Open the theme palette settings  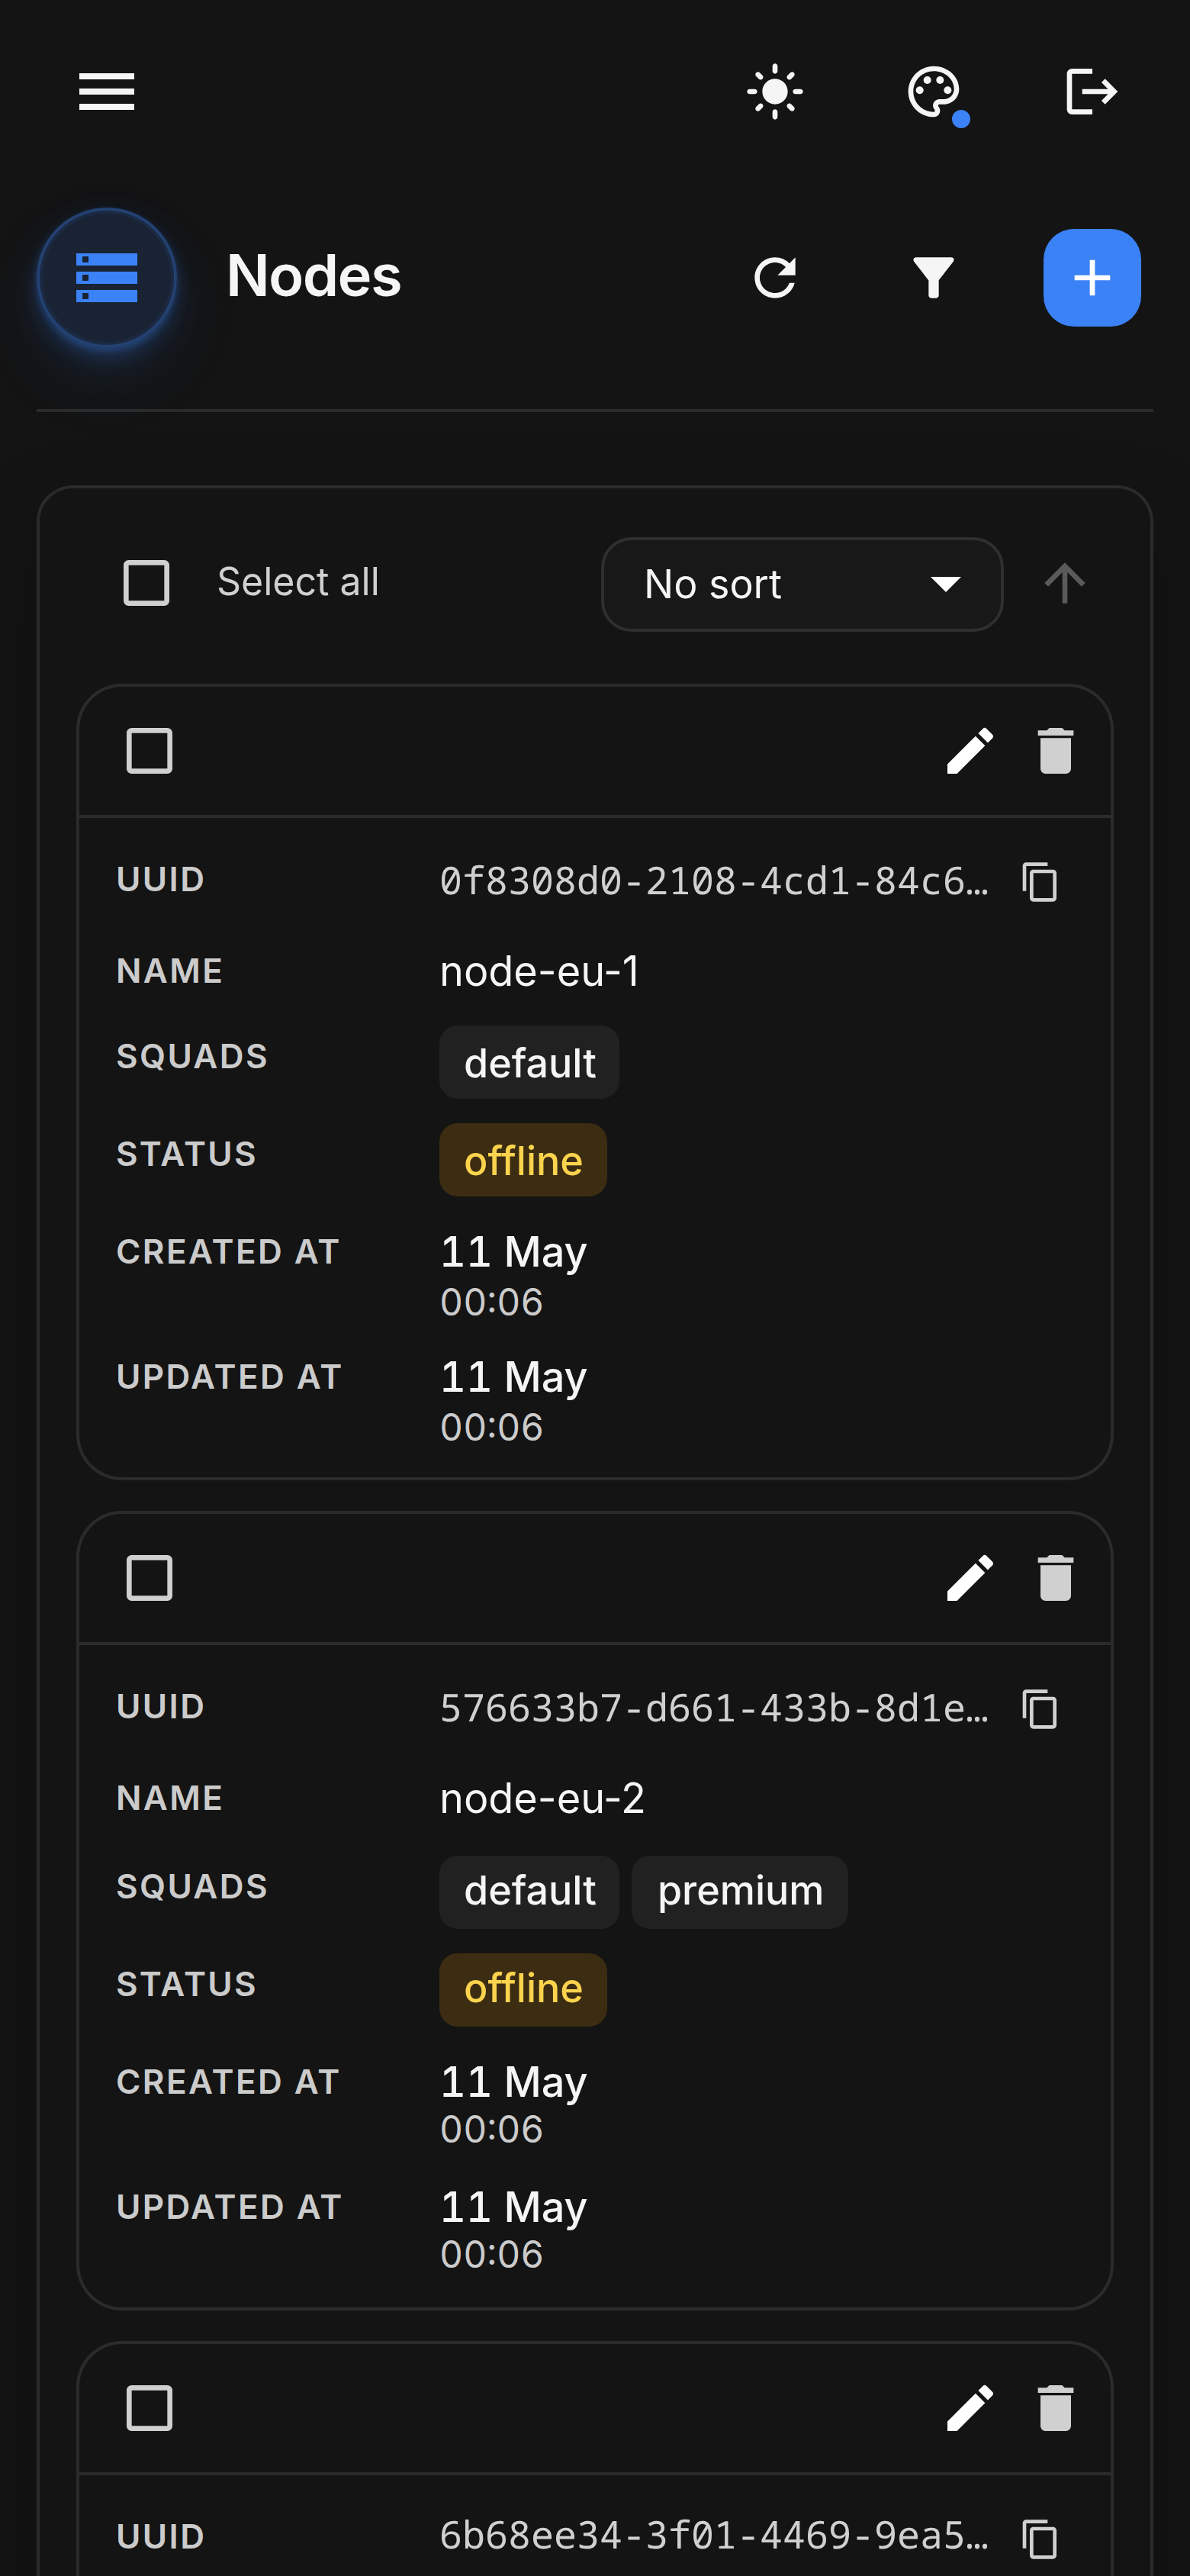pos(933,92)
